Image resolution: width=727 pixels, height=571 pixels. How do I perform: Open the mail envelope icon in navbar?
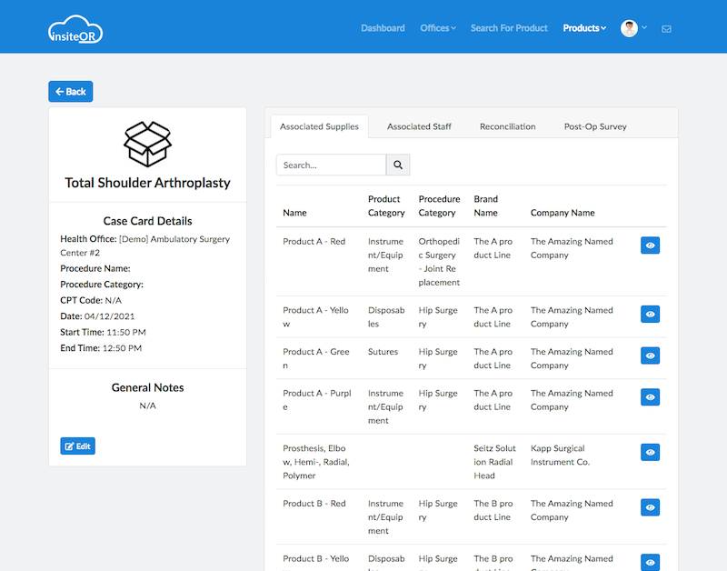[666, 29]
